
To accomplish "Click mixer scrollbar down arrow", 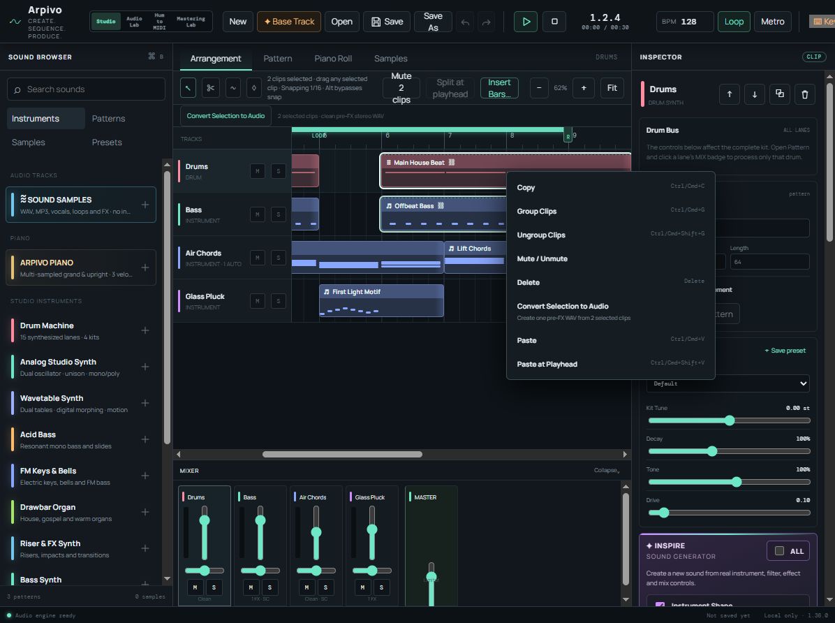I will click(x=626, y=599).
